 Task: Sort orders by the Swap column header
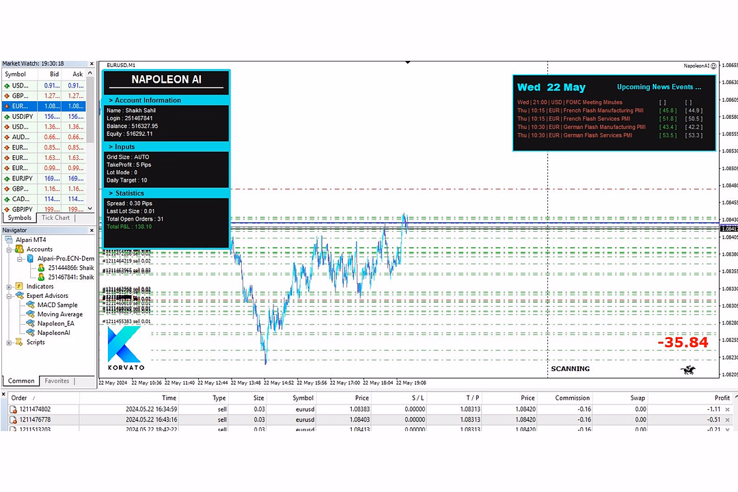tap(619, 398)
